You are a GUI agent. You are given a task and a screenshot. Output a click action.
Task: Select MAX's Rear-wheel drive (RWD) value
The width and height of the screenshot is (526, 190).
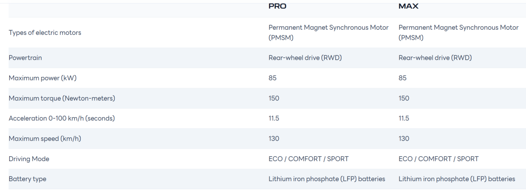coord(435,58)
